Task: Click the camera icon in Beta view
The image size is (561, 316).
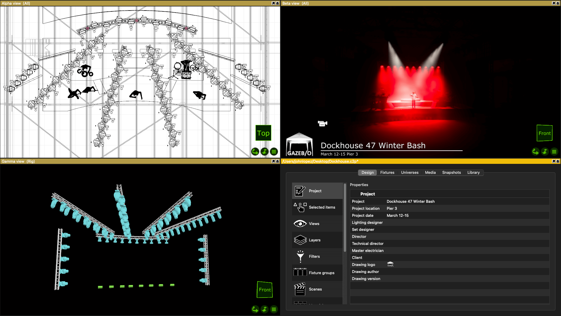Action: coord(322,123)
